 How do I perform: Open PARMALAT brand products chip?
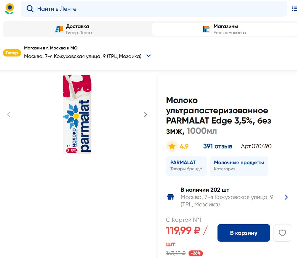pyautogui.click(x=186, y=166)
